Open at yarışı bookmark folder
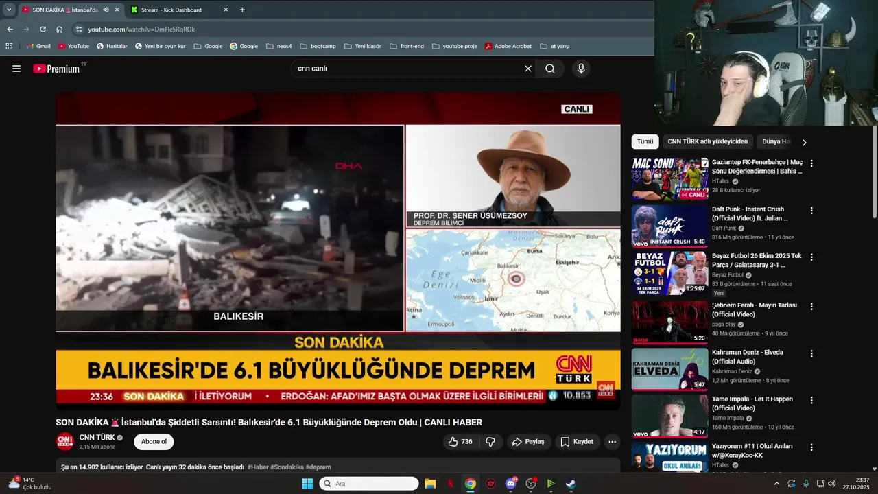The image size is (878, 494). point(554,46)
